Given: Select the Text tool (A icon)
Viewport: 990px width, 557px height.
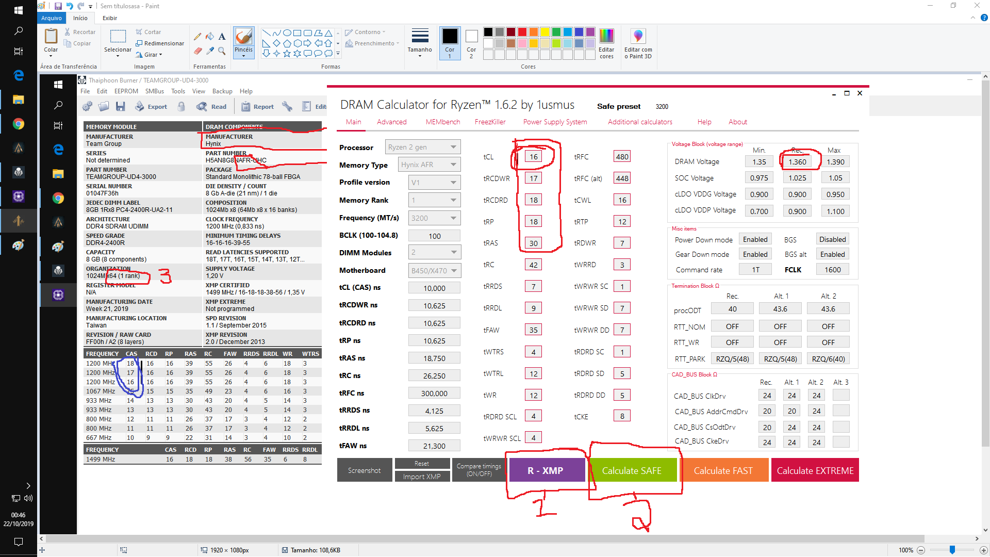Looking at the screenshot, I should point(222,37).
